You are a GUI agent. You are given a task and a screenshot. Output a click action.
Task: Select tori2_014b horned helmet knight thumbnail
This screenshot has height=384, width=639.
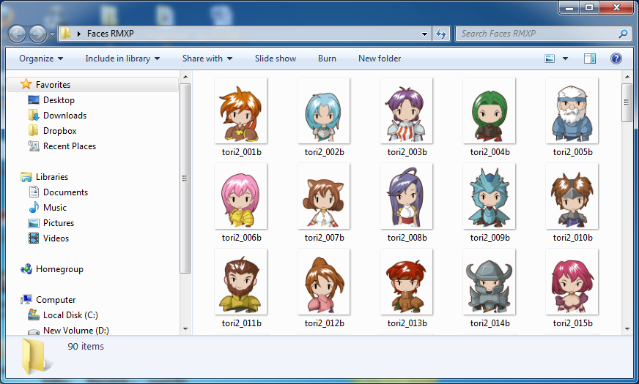point(489,282)
